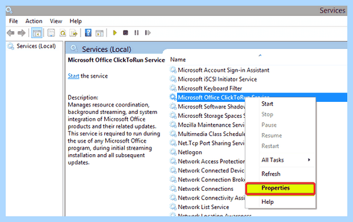Select Properties in the context menu

280,188
